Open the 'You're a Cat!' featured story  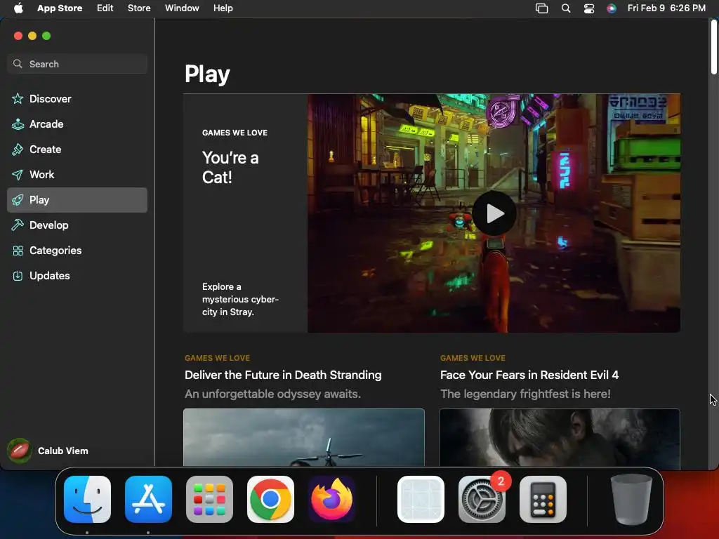[x=230, y=167]
